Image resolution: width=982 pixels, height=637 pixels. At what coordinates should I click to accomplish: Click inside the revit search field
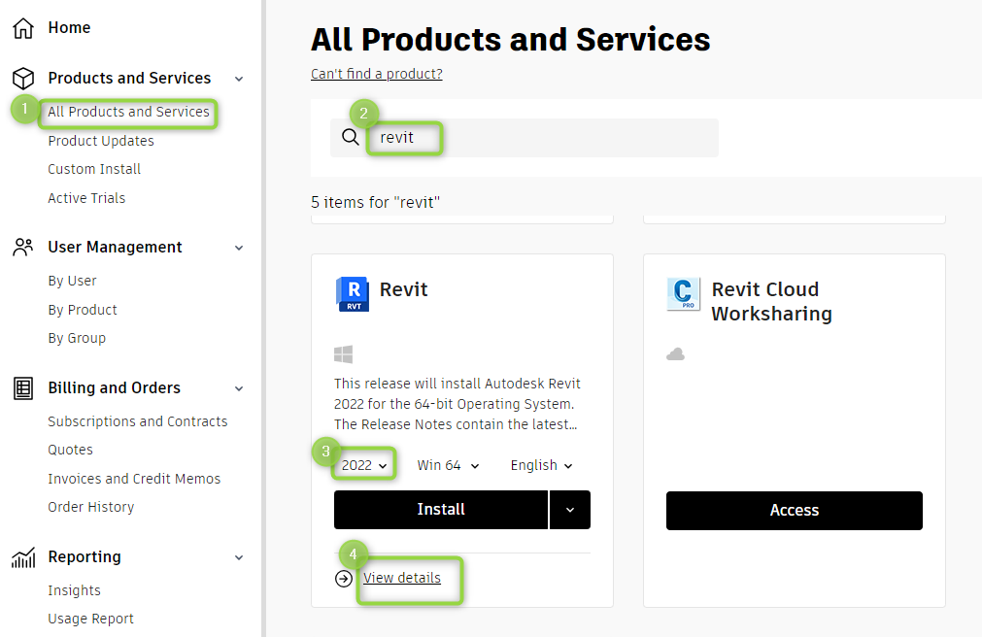click(x=405, y=138)
